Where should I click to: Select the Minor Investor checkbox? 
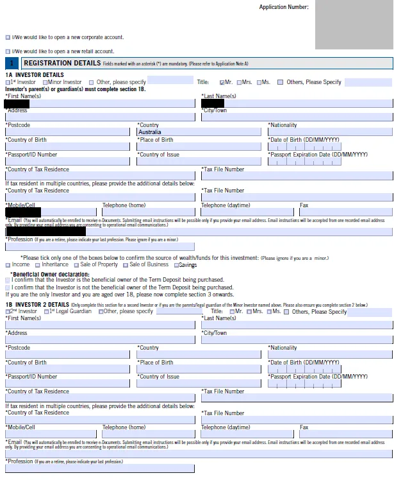pyautogui.click(x=45, y=83)
